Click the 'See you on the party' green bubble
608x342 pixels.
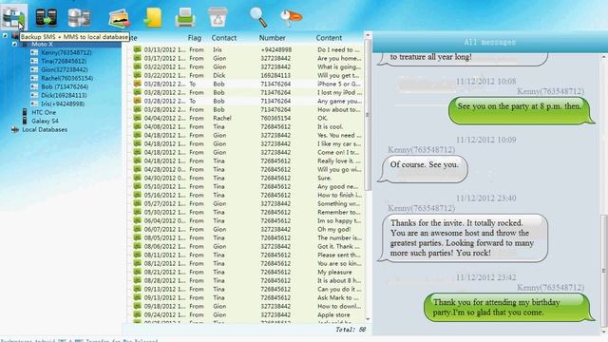pos(521,110)
